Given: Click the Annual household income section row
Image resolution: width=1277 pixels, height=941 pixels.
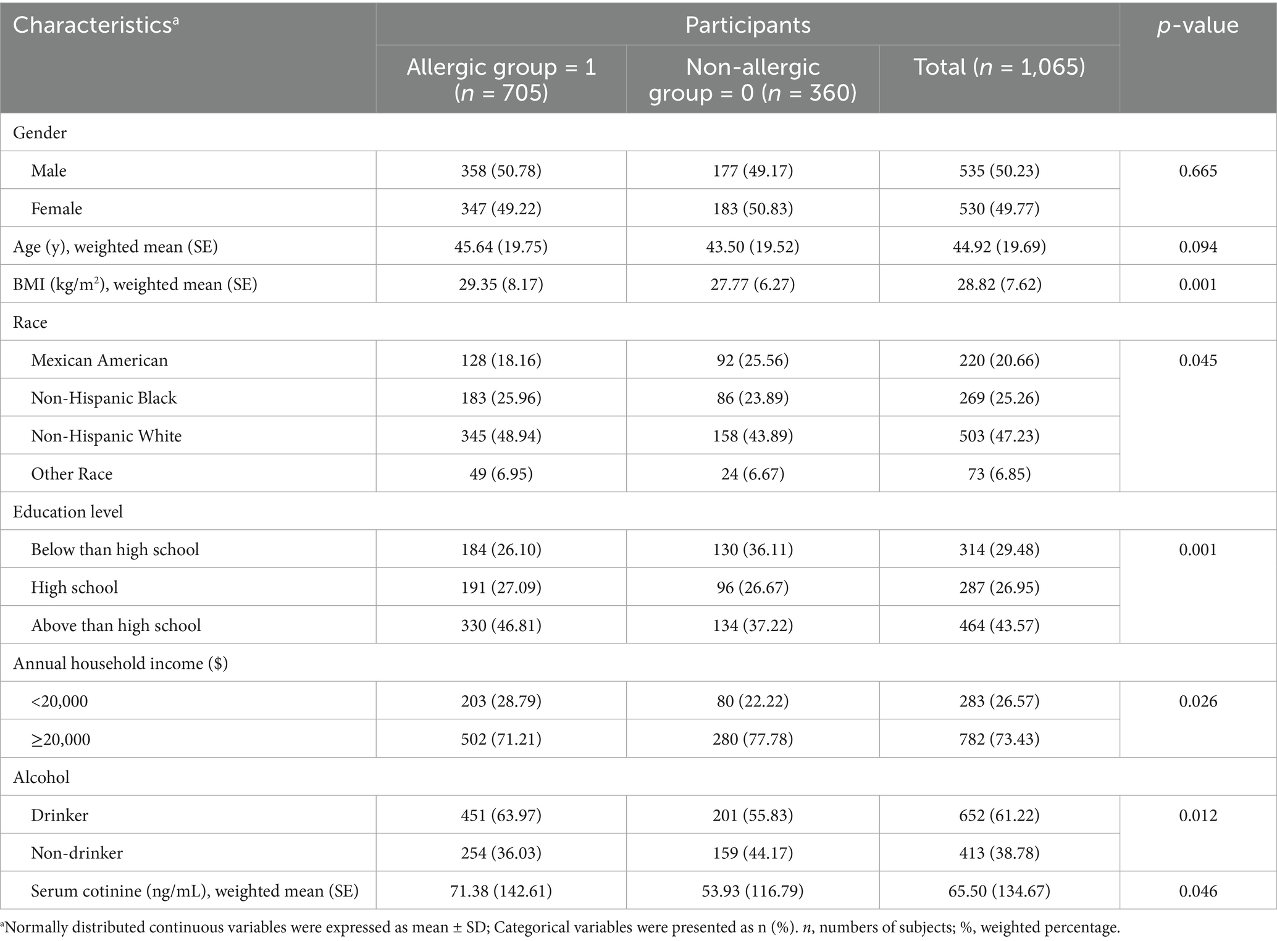Looking at the screenshot, I should (x=638, y=663).
